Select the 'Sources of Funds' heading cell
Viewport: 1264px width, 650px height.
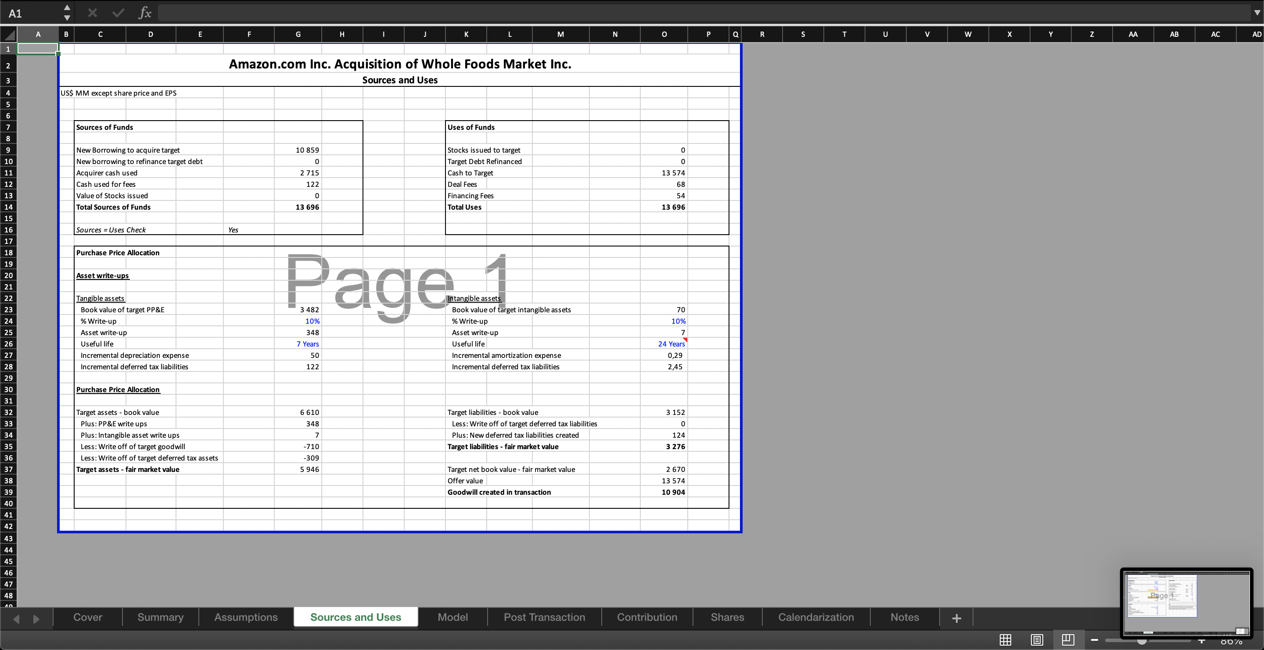104,127
